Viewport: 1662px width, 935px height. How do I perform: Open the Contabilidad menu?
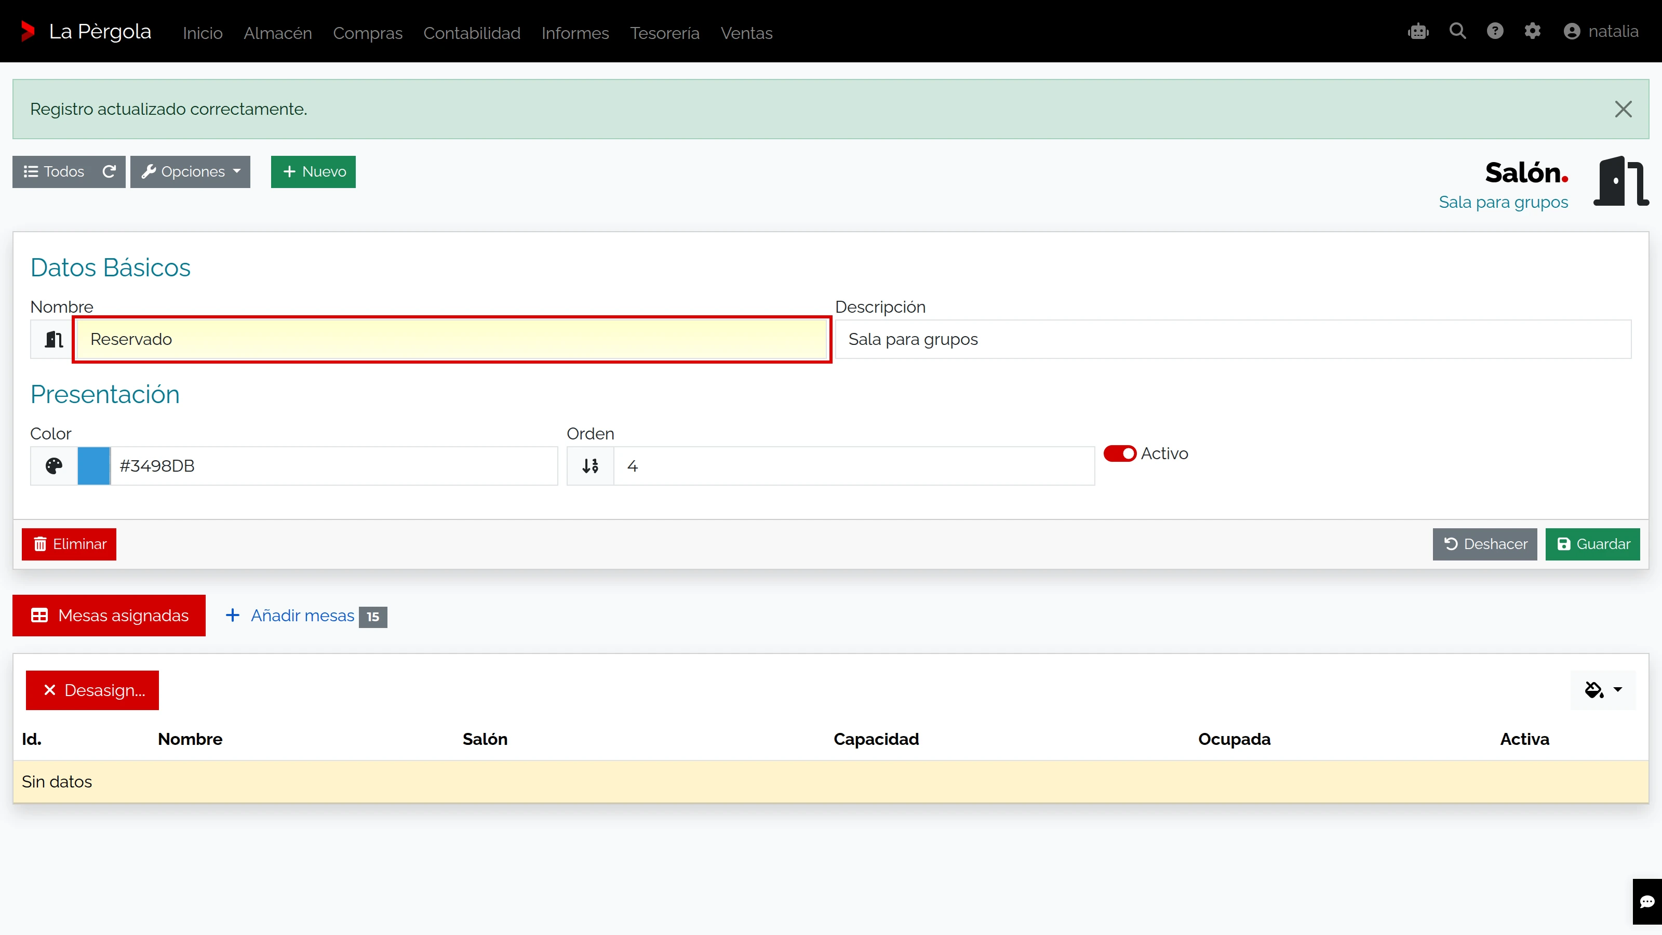(x=472, y=33)
